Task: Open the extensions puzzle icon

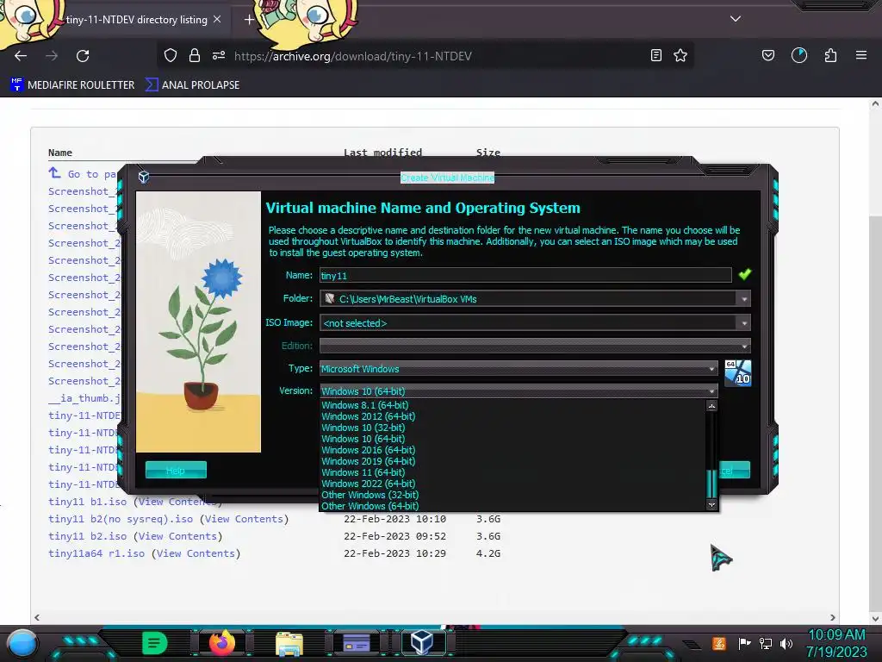Action: 831,55
